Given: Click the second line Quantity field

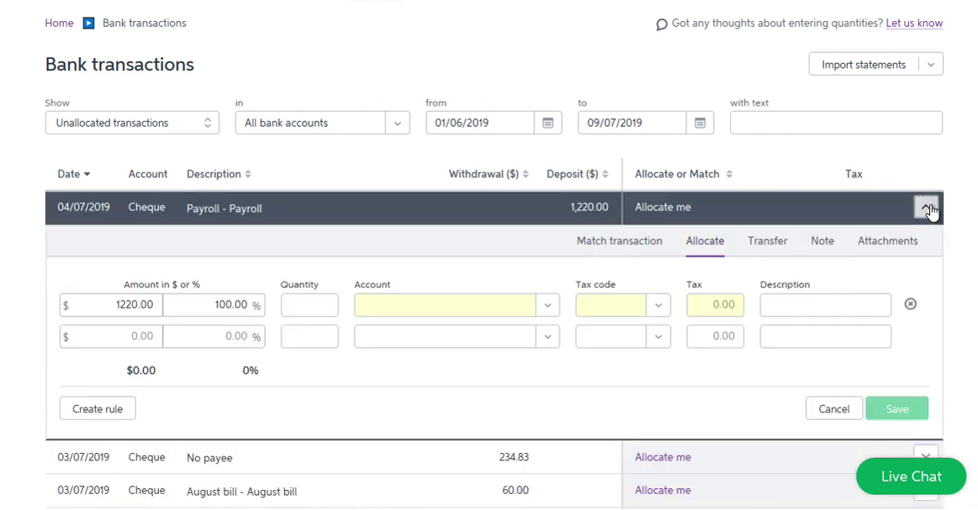Looking at the screenshot, I should pos(309,337).
